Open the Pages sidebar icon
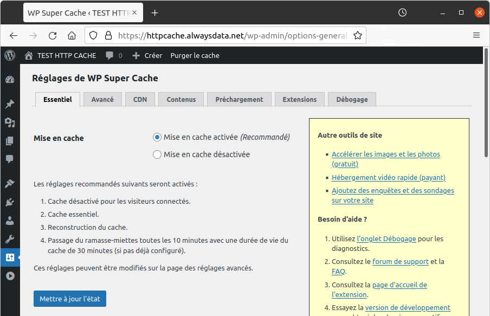Viewport: 490px width, 316px height. pyautogui.click(x=10, y=141)
